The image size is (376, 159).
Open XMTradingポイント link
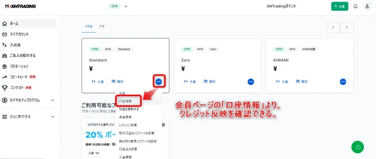pyautogui.click(x=281, y=7)
